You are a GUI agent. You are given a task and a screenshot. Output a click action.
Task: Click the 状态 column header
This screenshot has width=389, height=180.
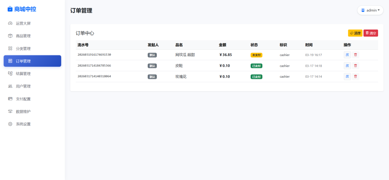tap(254, 45)
